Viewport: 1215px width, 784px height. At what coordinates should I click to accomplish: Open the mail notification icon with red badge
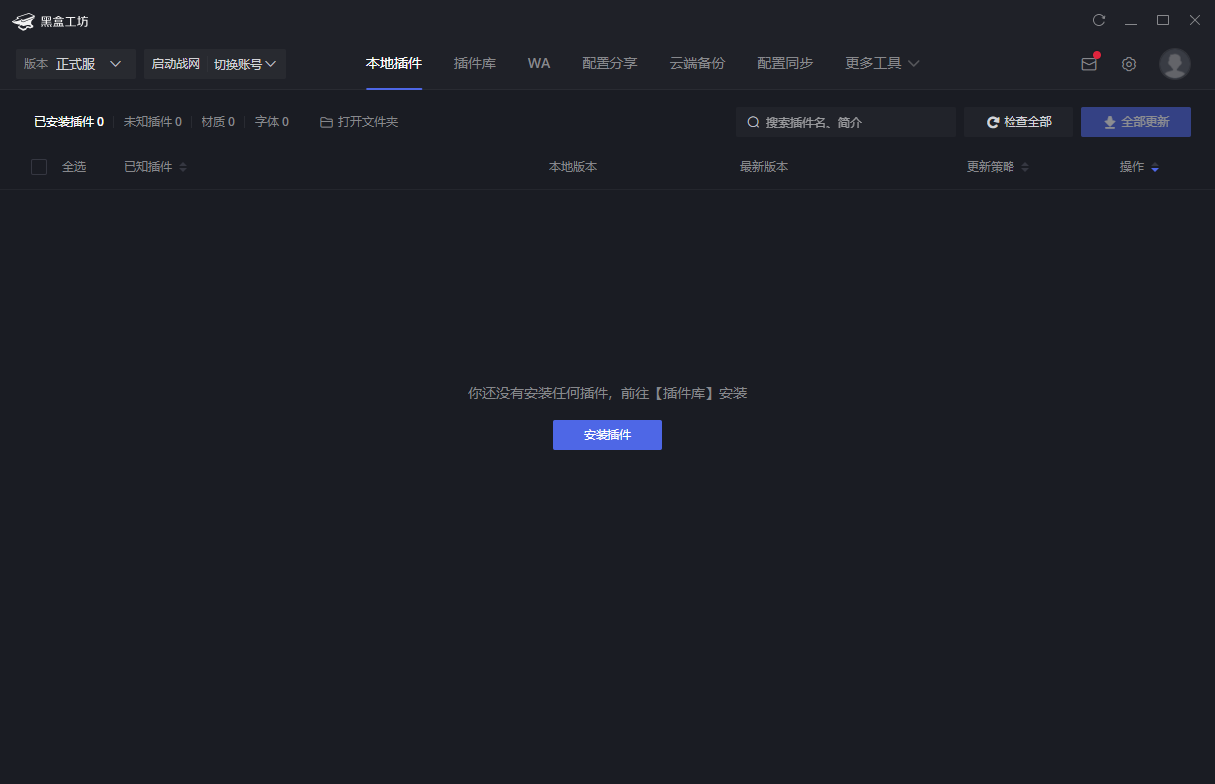click(x=1088, y=63)
